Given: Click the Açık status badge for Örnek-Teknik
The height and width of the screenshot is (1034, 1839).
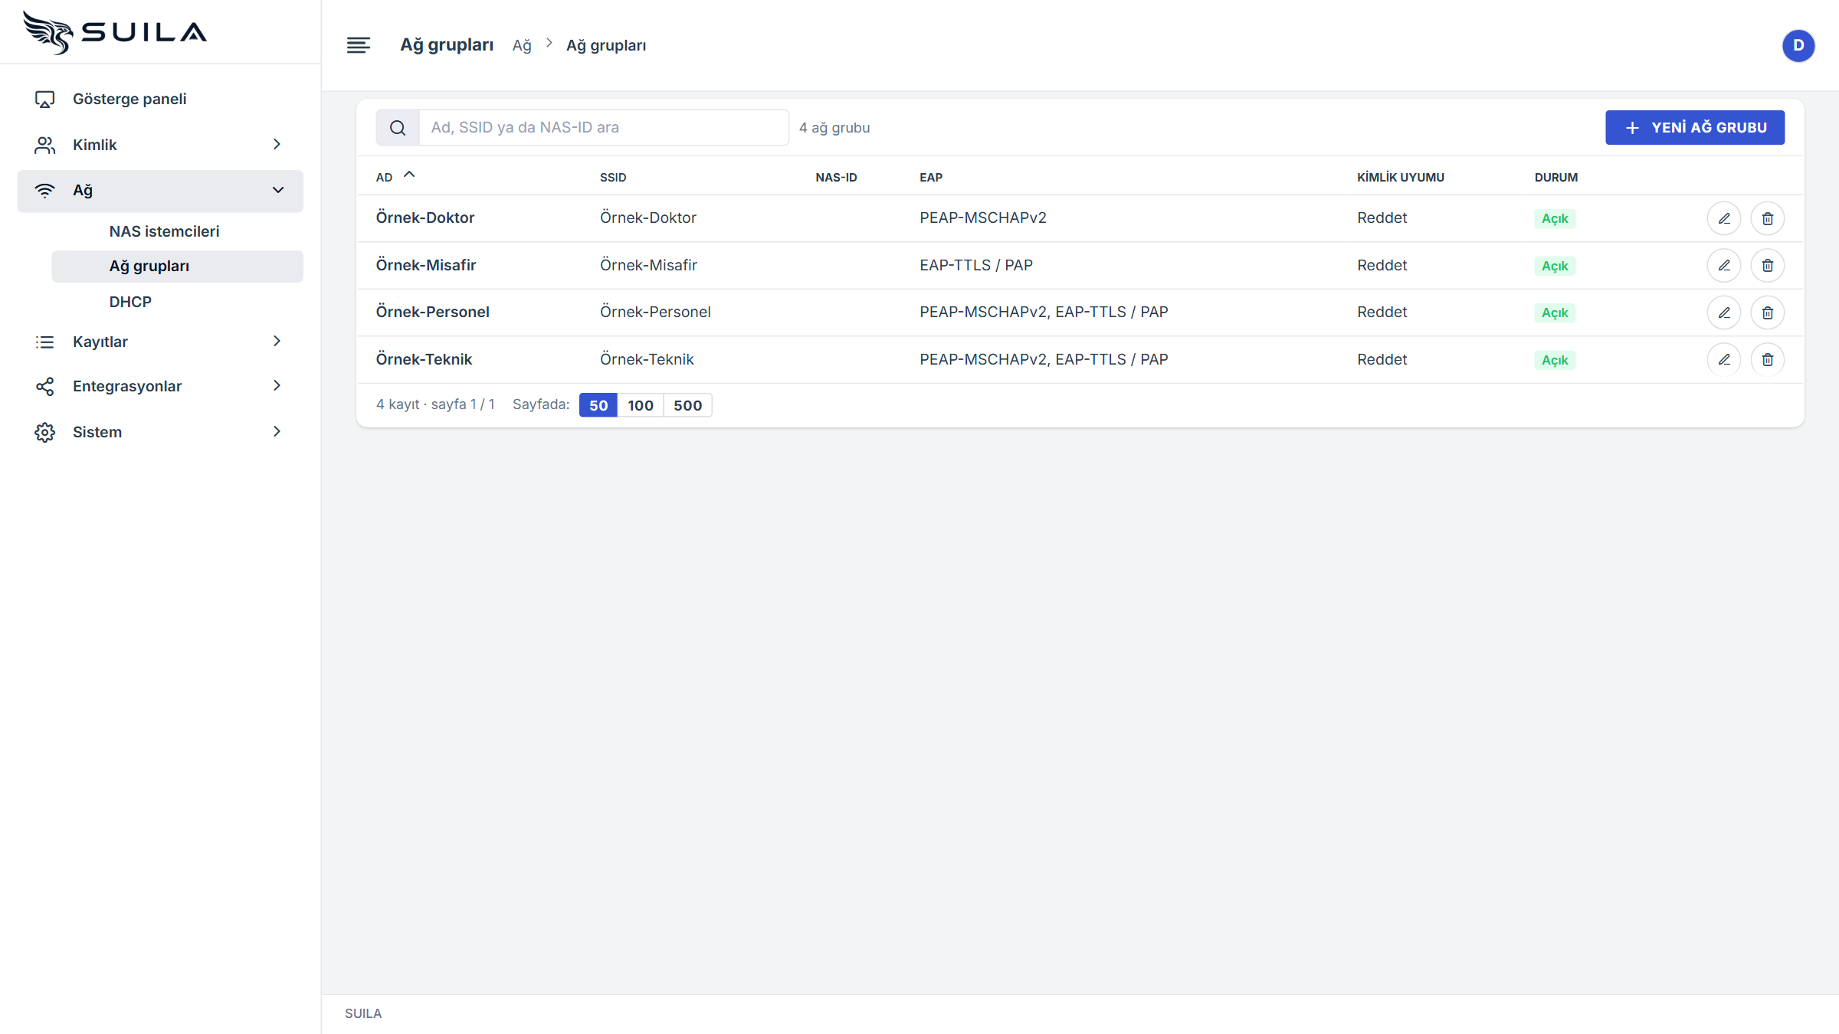Looking at the screenshot, I should point(1555,360).
